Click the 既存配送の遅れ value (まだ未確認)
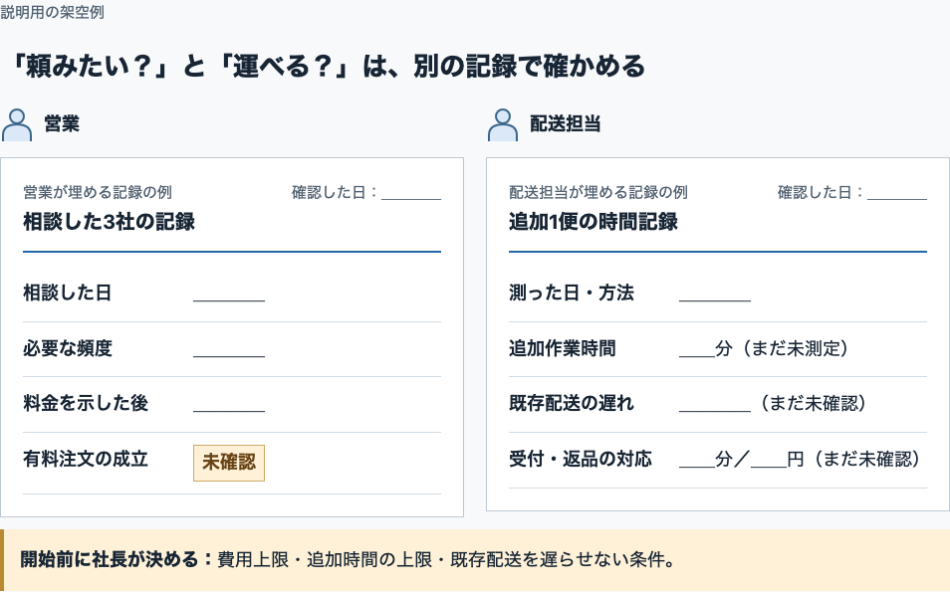 click(773, 403)
